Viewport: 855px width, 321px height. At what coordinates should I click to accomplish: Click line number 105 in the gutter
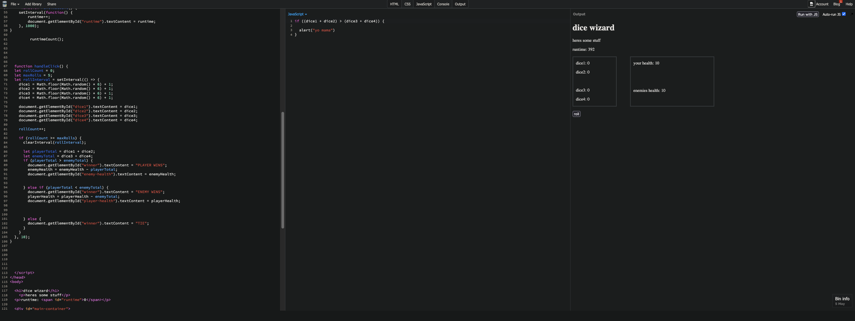(x=4, y=237)
